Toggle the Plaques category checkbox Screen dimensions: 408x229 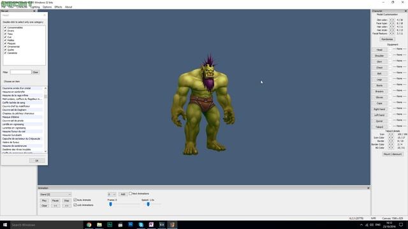[5, 43]
